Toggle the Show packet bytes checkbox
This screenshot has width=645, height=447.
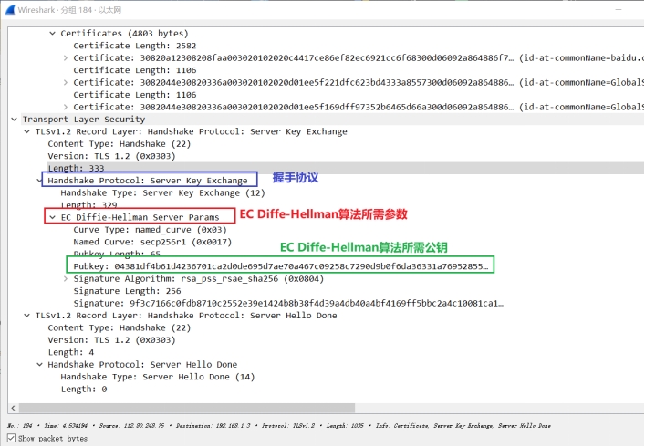(x=11, y=439)
